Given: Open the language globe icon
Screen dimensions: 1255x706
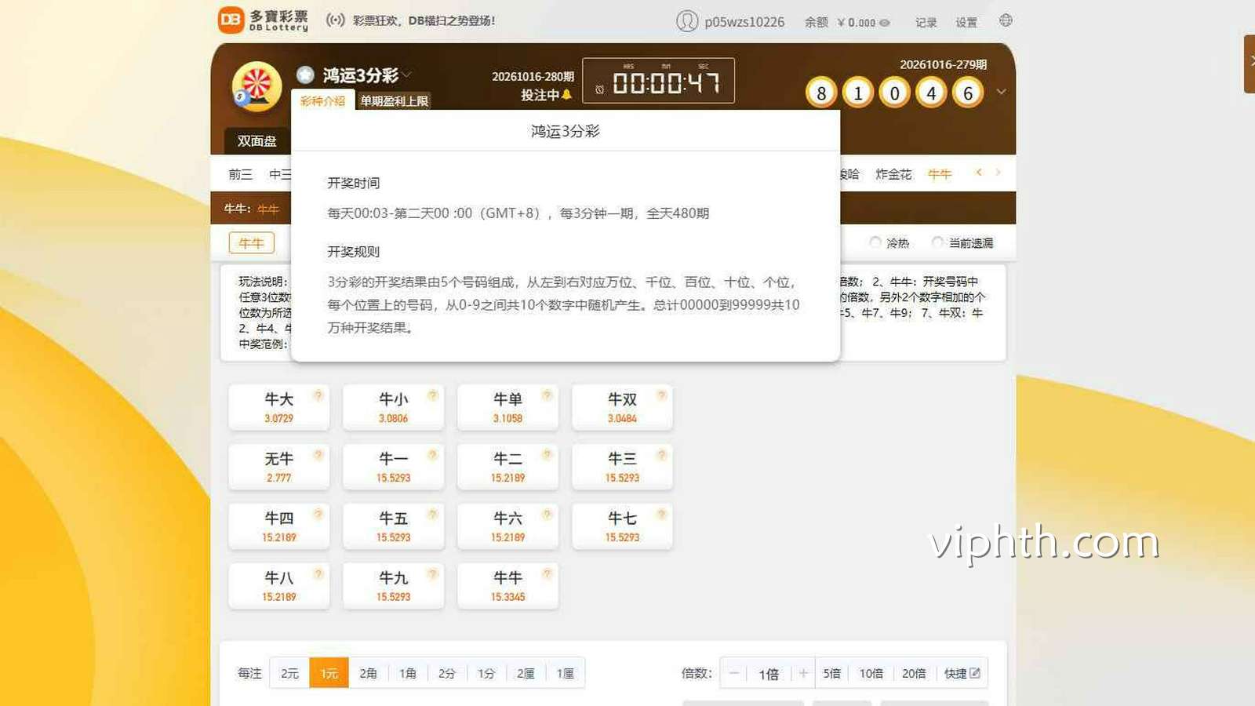Looking at the screenshot, I should (1006, 20).
